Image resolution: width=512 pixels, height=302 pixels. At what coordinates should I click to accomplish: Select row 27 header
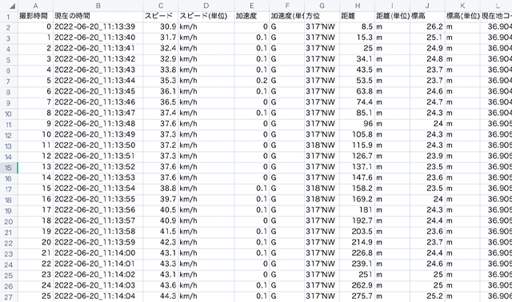pyautogui.click(x=9, y=297)
